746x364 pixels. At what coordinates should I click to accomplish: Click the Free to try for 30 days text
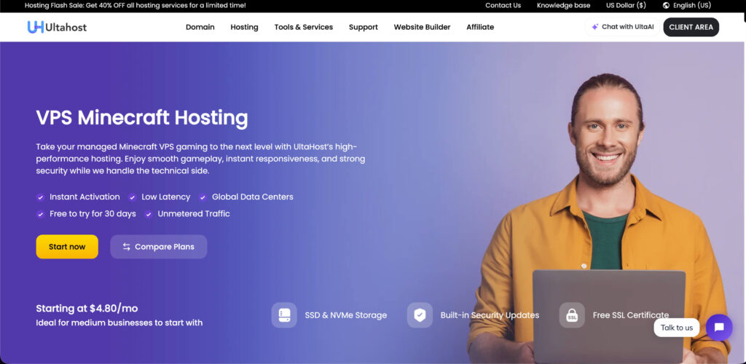[x=93, y=214]
